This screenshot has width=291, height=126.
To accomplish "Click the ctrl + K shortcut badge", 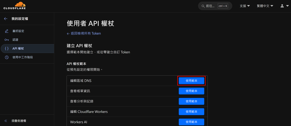I will pos(223,6).
